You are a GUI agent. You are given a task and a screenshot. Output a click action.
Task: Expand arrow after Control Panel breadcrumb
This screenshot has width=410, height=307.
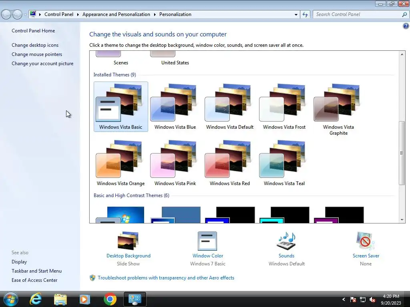coord(78,14)
